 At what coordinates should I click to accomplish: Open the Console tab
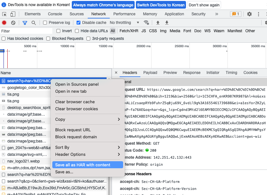click(x=55, y=14)
